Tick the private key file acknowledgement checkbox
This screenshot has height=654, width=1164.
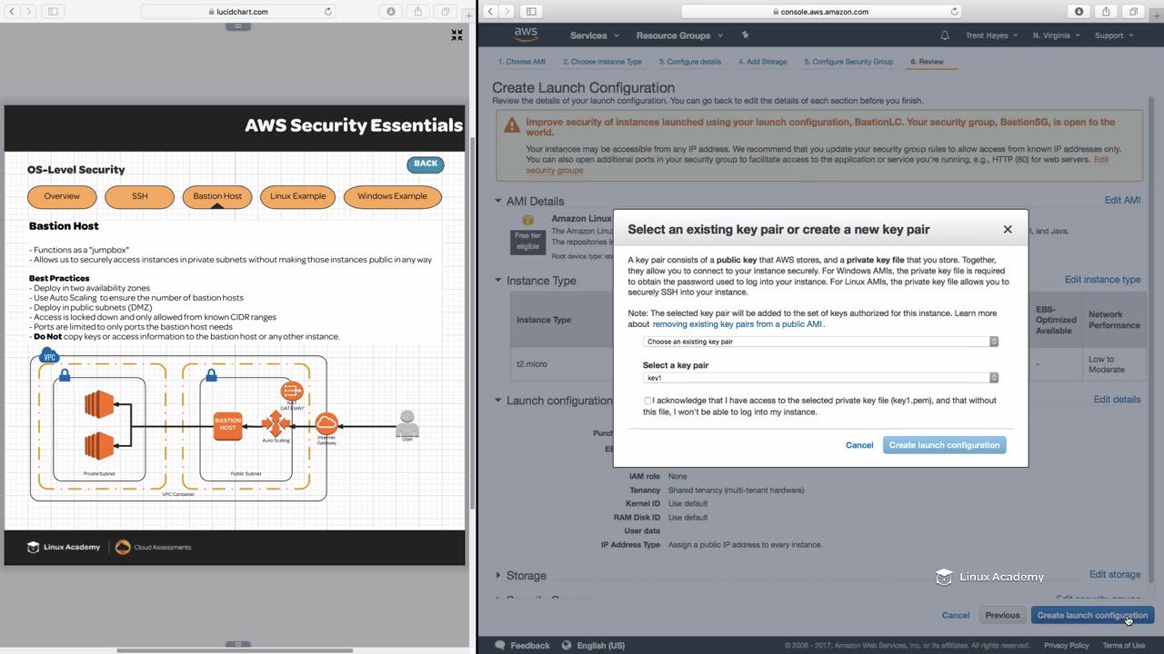point(647,401)
